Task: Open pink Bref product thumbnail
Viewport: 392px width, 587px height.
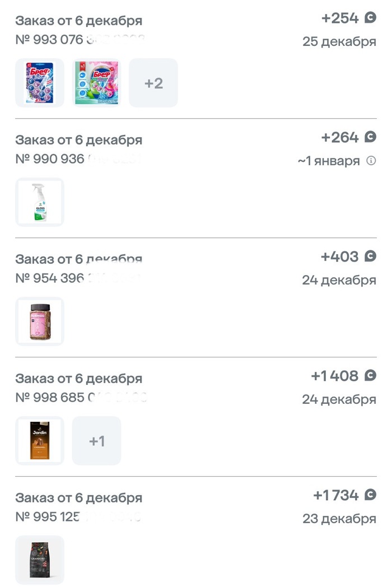Action: [x=96, y=83]
